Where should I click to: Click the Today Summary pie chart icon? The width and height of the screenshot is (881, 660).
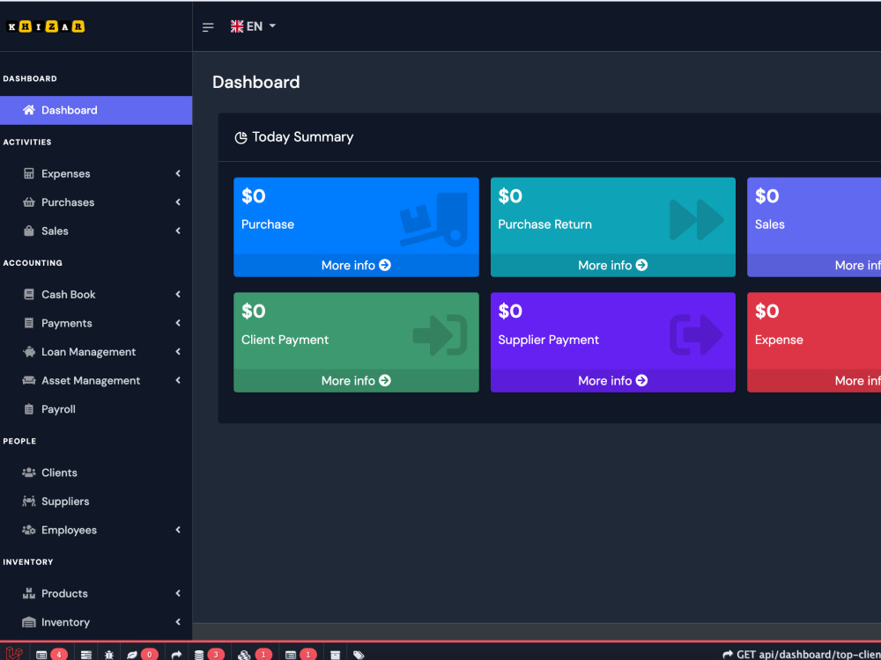pyautogui.click(x=241, y=137)
